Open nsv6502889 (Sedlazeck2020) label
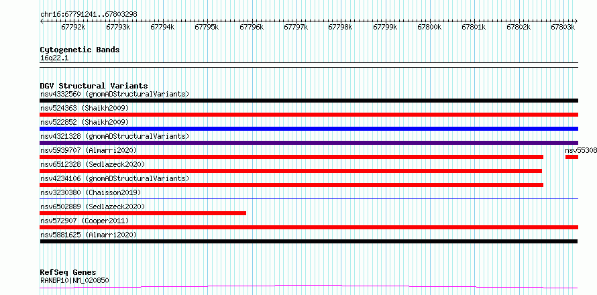Image resolution: width=597 pixels, height=295 pixels. (x=93, y=206)
